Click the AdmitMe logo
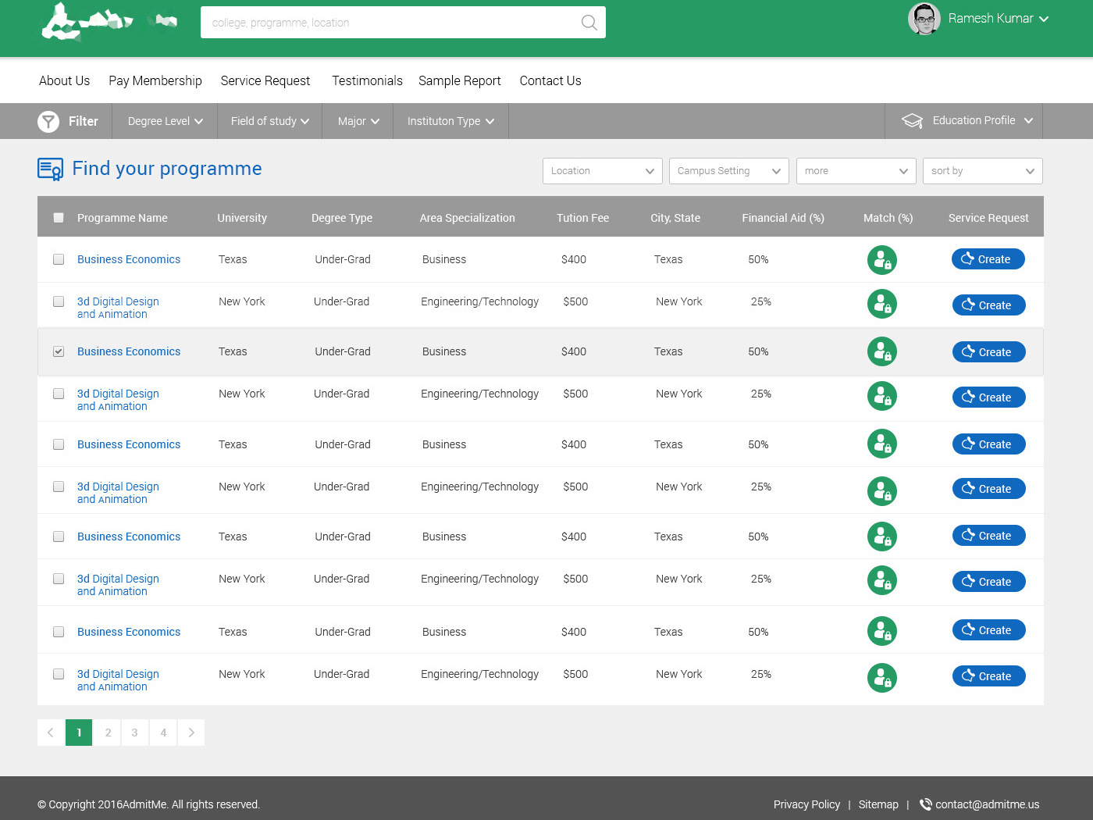The image size is (1093, 820). [x=109, y=22]
